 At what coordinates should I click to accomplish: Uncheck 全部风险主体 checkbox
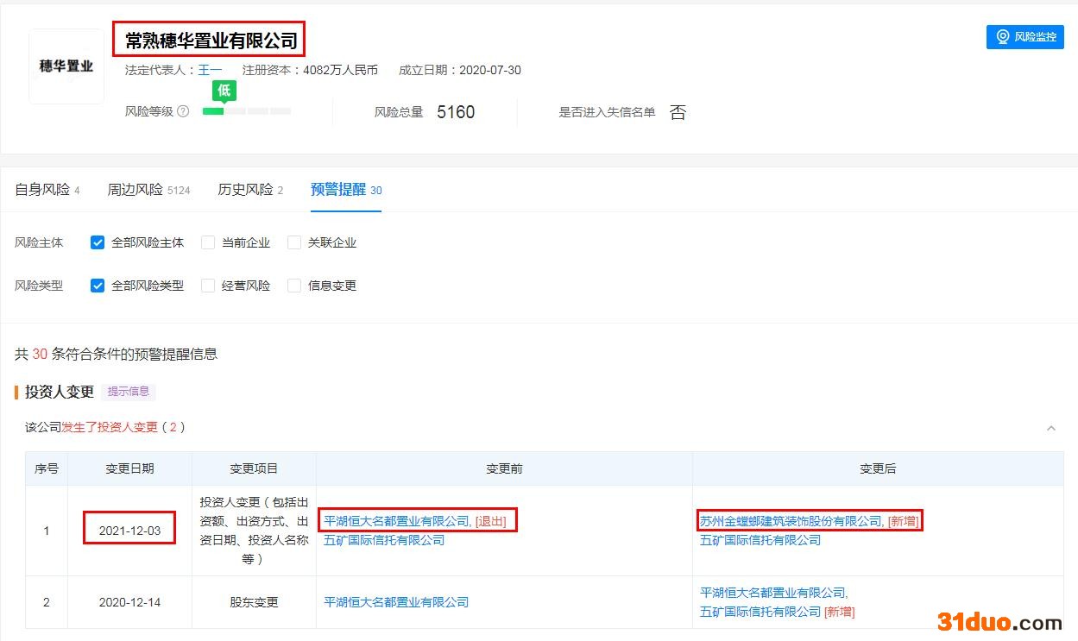98,242
